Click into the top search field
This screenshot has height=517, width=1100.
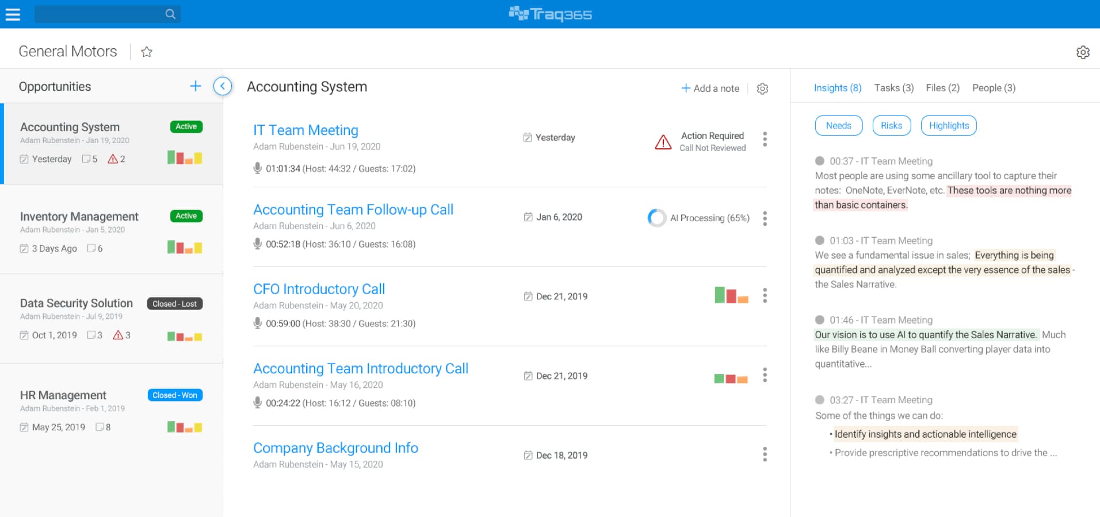click(x=108, y=14)
